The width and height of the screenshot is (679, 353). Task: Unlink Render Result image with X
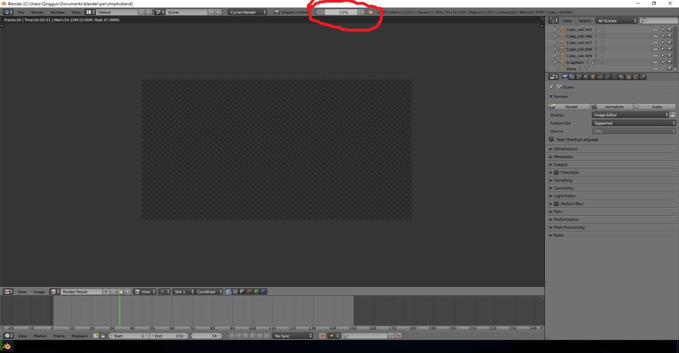[x=127, y=291]
